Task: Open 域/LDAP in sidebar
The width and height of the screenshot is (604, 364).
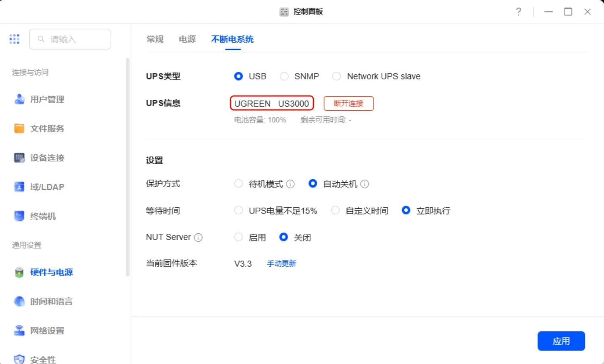Action: point(47,187)
